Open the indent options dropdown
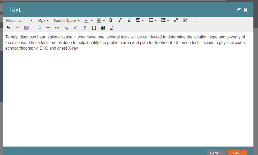Screen dimensions: 258x155 [165, 20]
